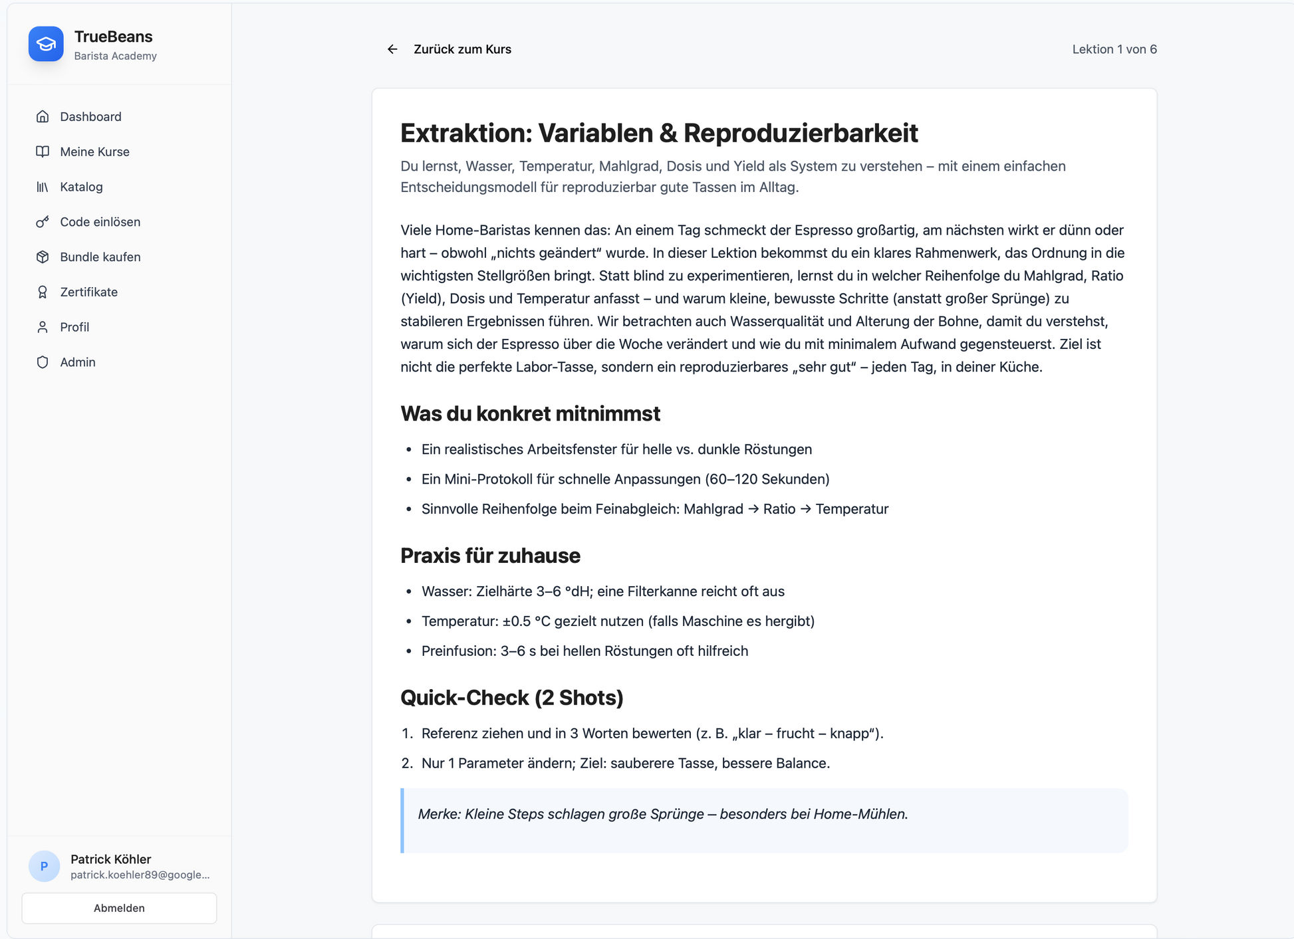Open the Zertifikate section

coord(88,292)
